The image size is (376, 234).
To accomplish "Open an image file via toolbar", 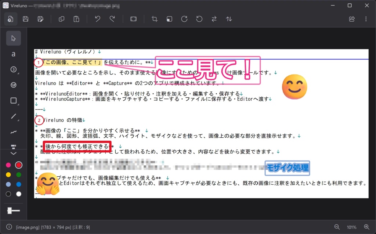I will click(x=11, y=19).
